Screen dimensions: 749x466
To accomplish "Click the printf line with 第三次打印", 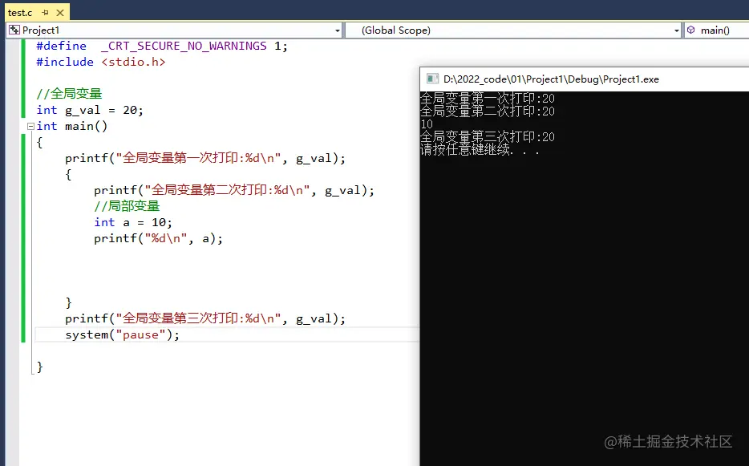I will [x=205, y=318].
